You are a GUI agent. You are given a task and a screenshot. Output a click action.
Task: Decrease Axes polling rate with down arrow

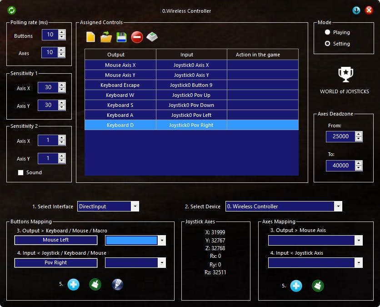[61, 55]
